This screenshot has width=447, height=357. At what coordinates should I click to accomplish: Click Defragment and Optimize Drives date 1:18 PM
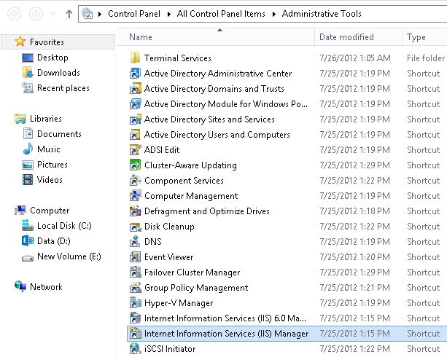pos(354,211)
